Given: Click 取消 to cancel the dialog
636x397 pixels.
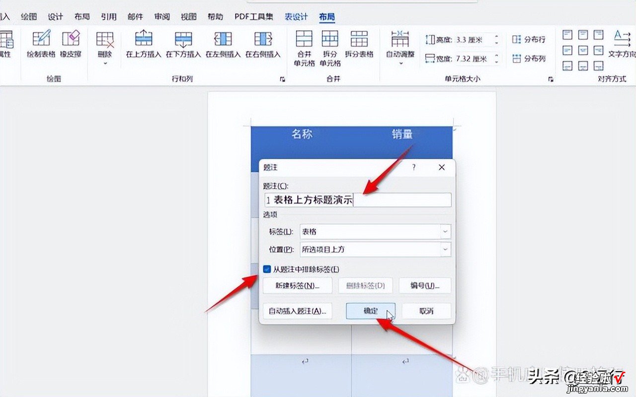Looking at the screenshot, I should pos(426,311).
